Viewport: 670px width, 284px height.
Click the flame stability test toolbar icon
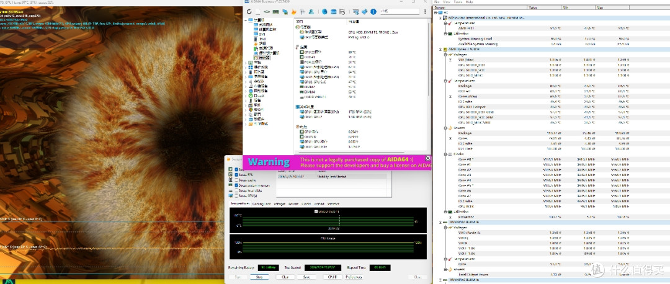(x=293, y=12)
